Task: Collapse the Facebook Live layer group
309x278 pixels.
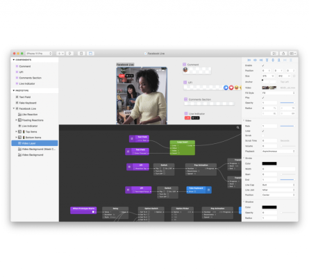Action: pyautogui.click(x=14, y=108)
